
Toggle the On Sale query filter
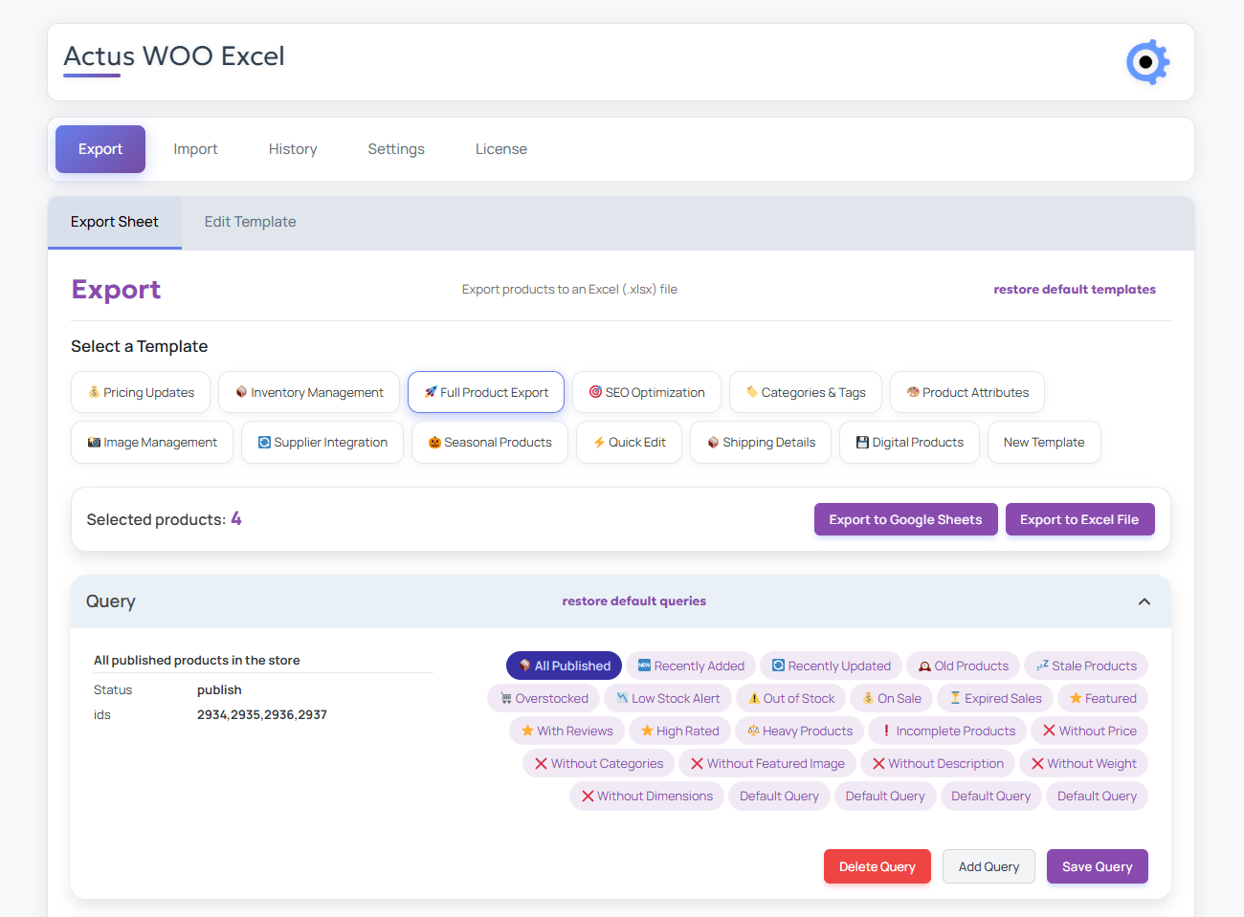(x=891, y=698)
